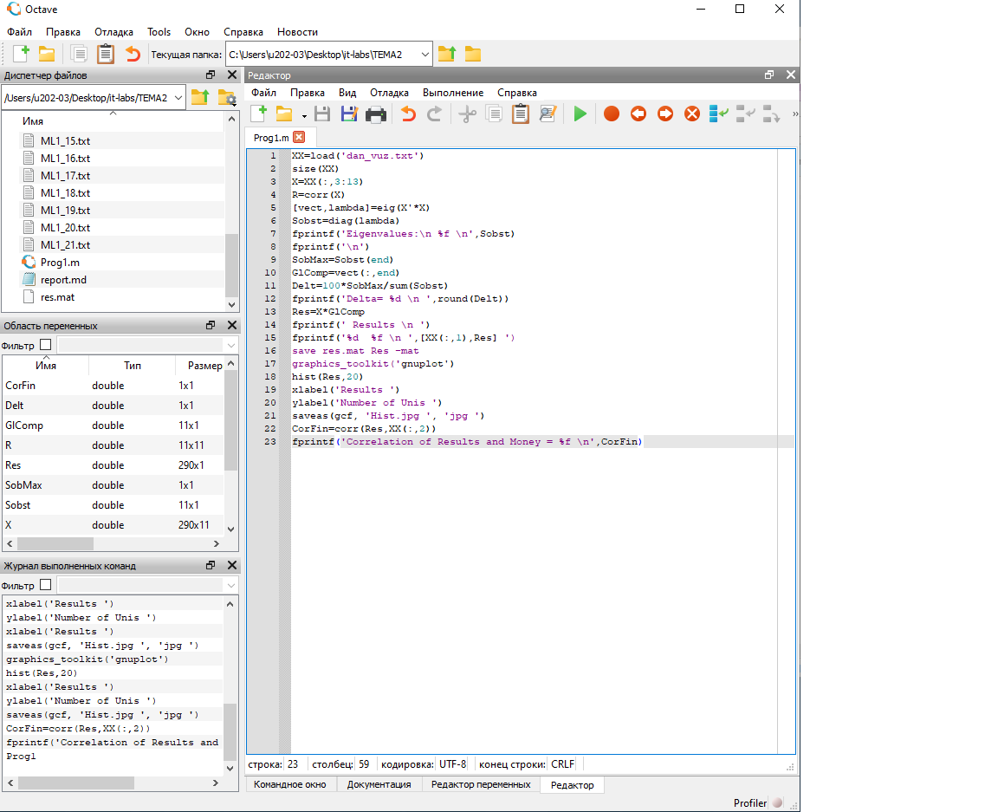Click the Save As icon in the editor toolbar
Screen dimensions: 998x812
click(x=349, y=114)
